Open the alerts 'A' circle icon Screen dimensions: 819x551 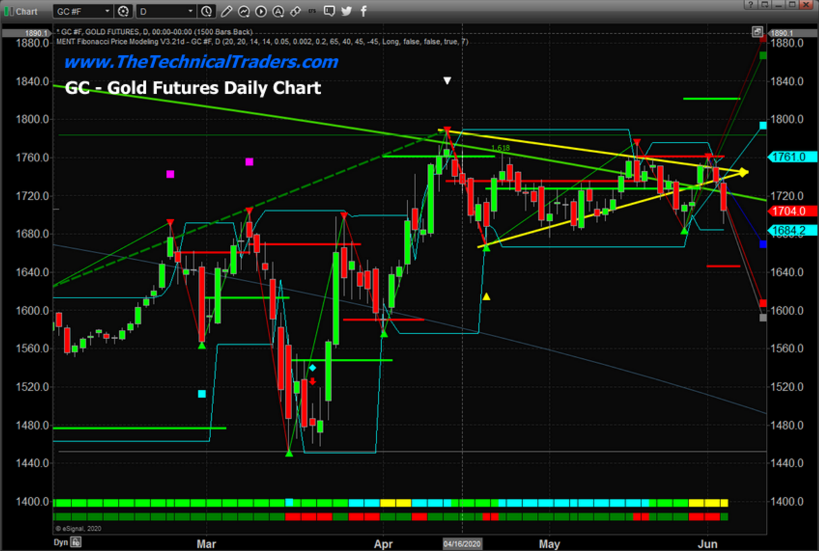(278, 11)
